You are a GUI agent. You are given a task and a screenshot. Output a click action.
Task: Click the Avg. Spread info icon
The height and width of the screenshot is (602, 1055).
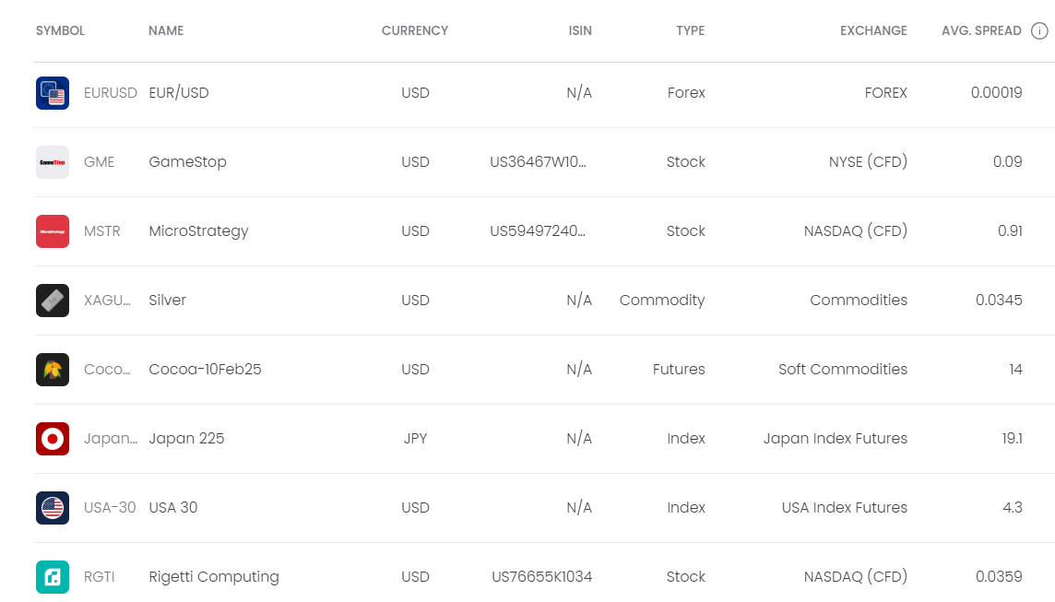(x=1039, y=31)
